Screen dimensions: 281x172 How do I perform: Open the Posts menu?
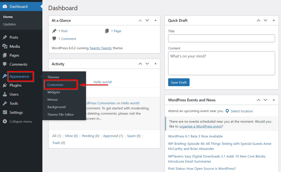click(14, 37)
